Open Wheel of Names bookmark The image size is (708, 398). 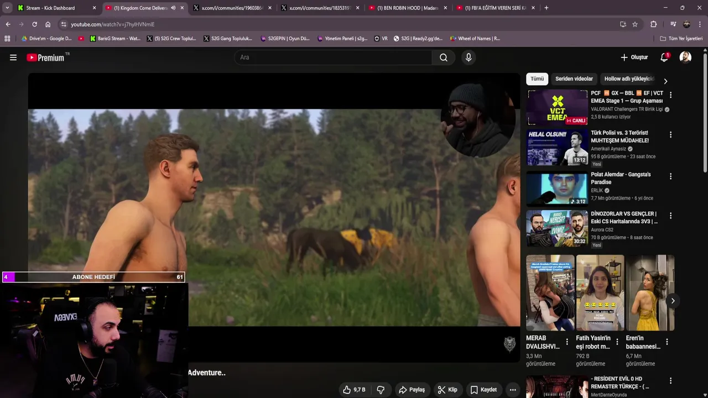click(x=475, y=39)
